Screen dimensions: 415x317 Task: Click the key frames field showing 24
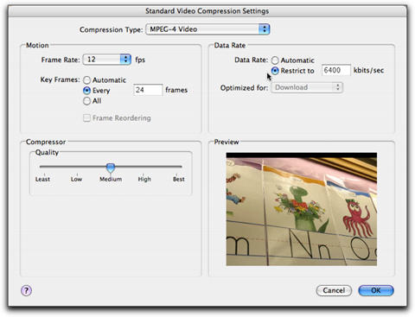click(148, 90)
